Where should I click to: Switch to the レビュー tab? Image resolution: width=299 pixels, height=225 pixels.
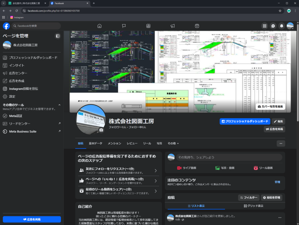pos(132,143)
